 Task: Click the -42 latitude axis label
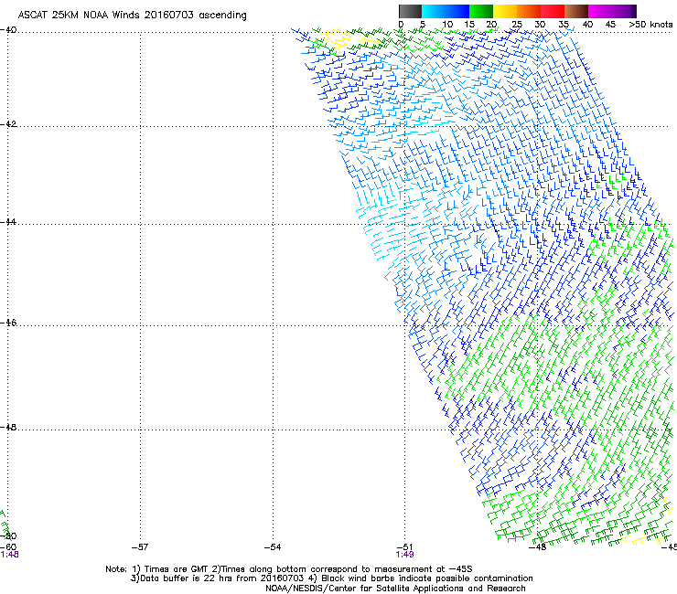[8, 124]
